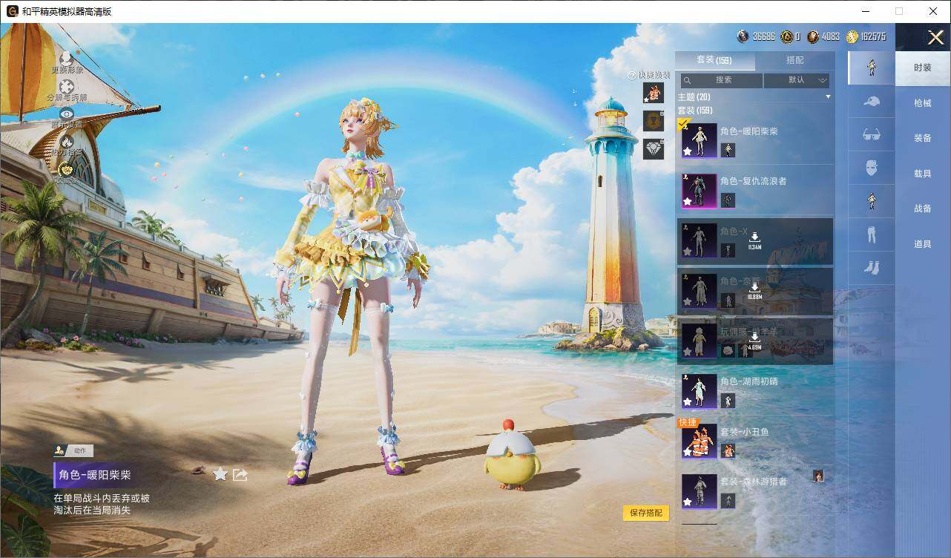Select the 角色-潮雨初晴 outfit thumbnail
951x558 pixels.
(700, 391)
